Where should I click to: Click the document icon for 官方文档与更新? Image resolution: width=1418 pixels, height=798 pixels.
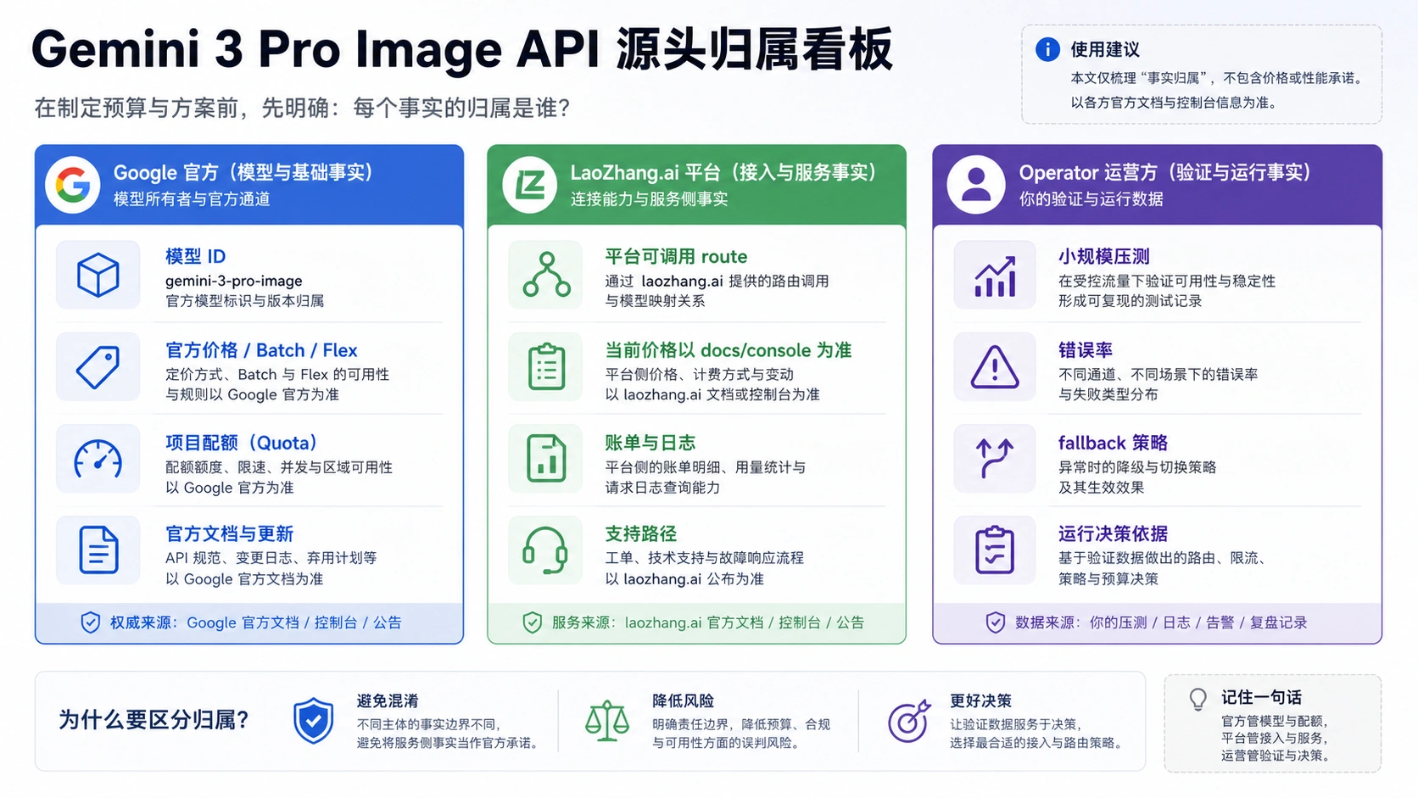[98, 550]
